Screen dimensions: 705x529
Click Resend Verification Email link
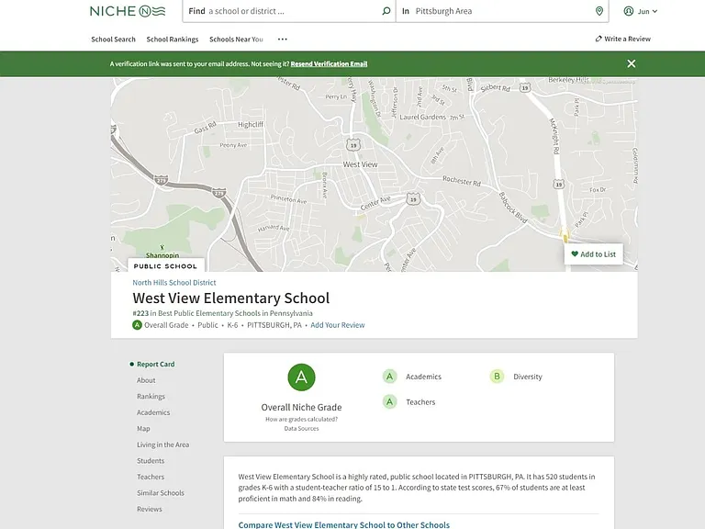(x=329, y=64)
